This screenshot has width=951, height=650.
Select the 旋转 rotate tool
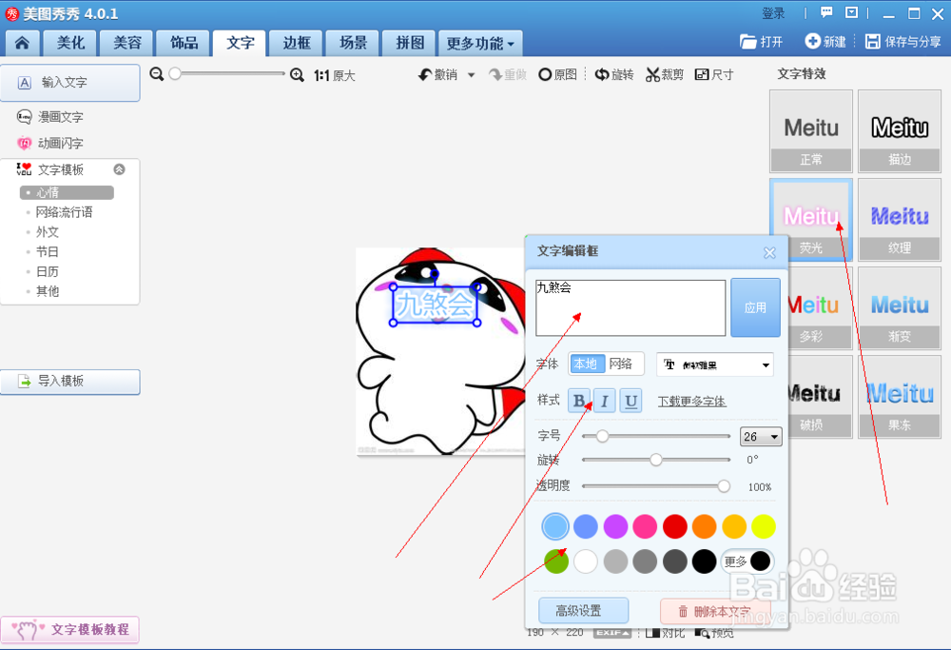614,74
